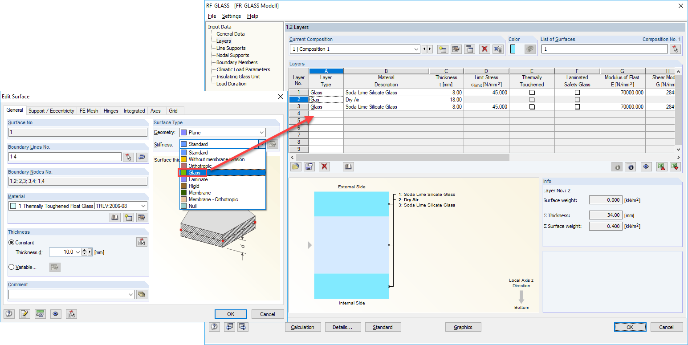
Task: Expand the Thermally Toughened Float Glass material dropdown
Action: (142, 205)
